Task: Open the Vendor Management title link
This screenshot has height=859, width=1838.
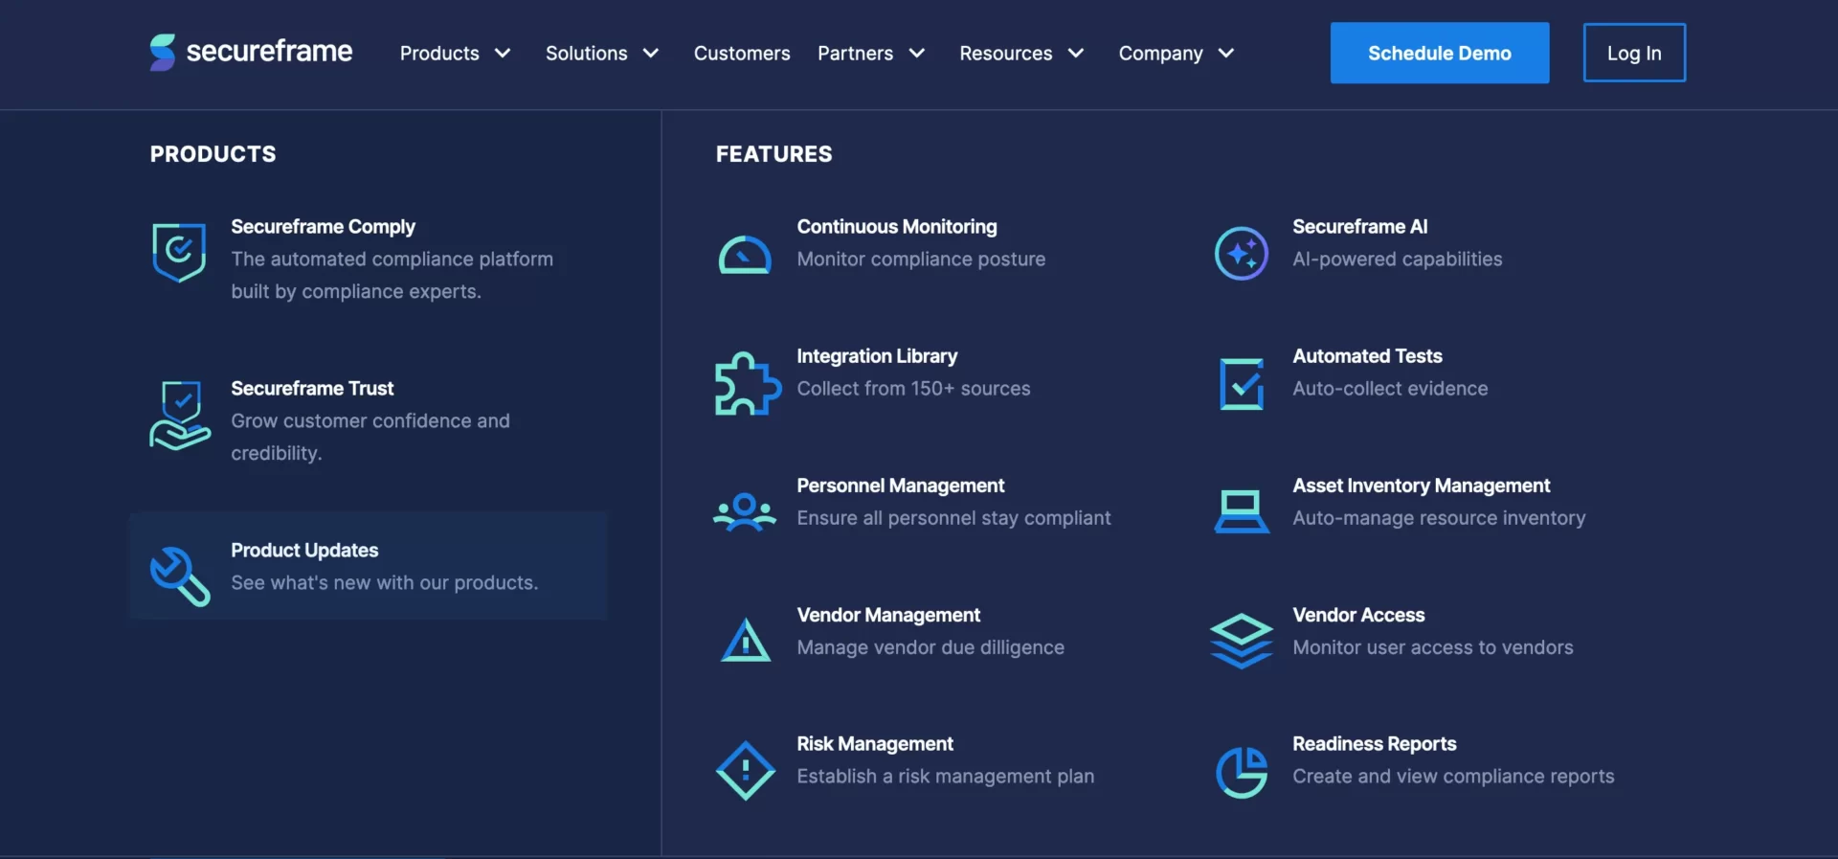Action: (888, 615)
